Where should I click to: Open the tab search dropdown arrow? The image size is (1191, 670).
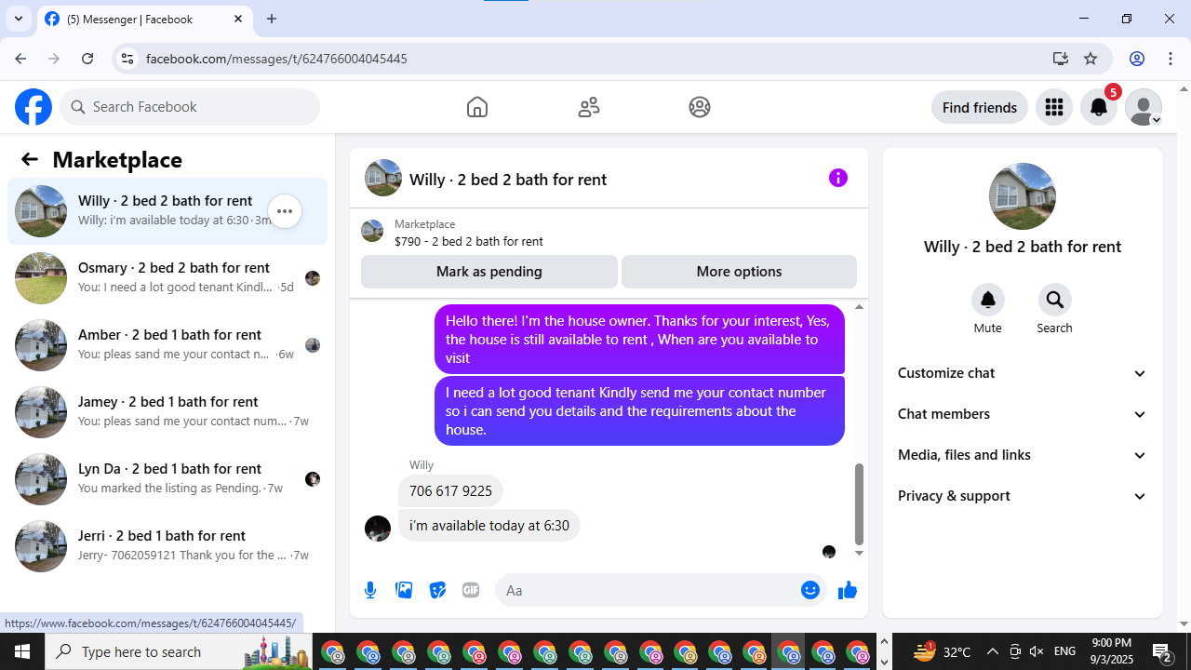click(x=19, y=19)
